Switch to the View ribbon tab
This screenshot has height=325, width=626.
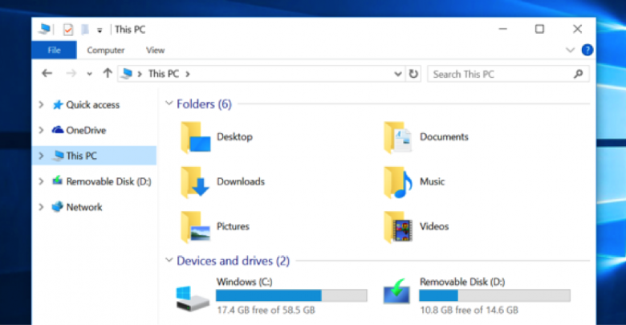coord(156,50)
